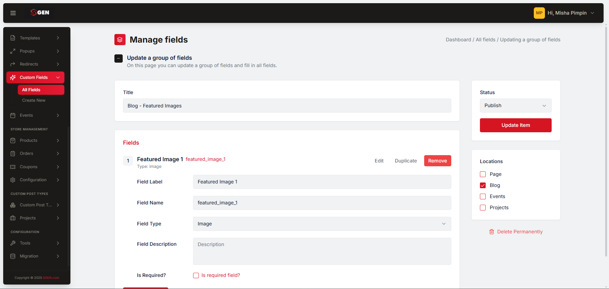
Task: Open the Status Publish dropdown
Action: tap(516, 106)
